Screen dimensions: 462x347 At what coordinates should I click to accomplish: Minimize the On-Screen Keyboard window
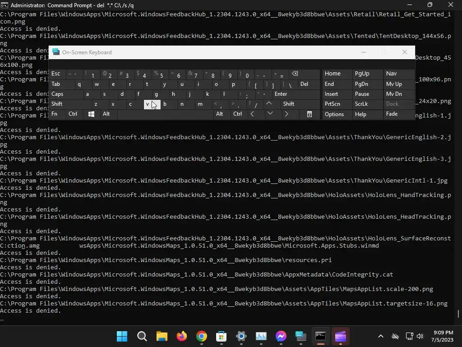[364, 52]
